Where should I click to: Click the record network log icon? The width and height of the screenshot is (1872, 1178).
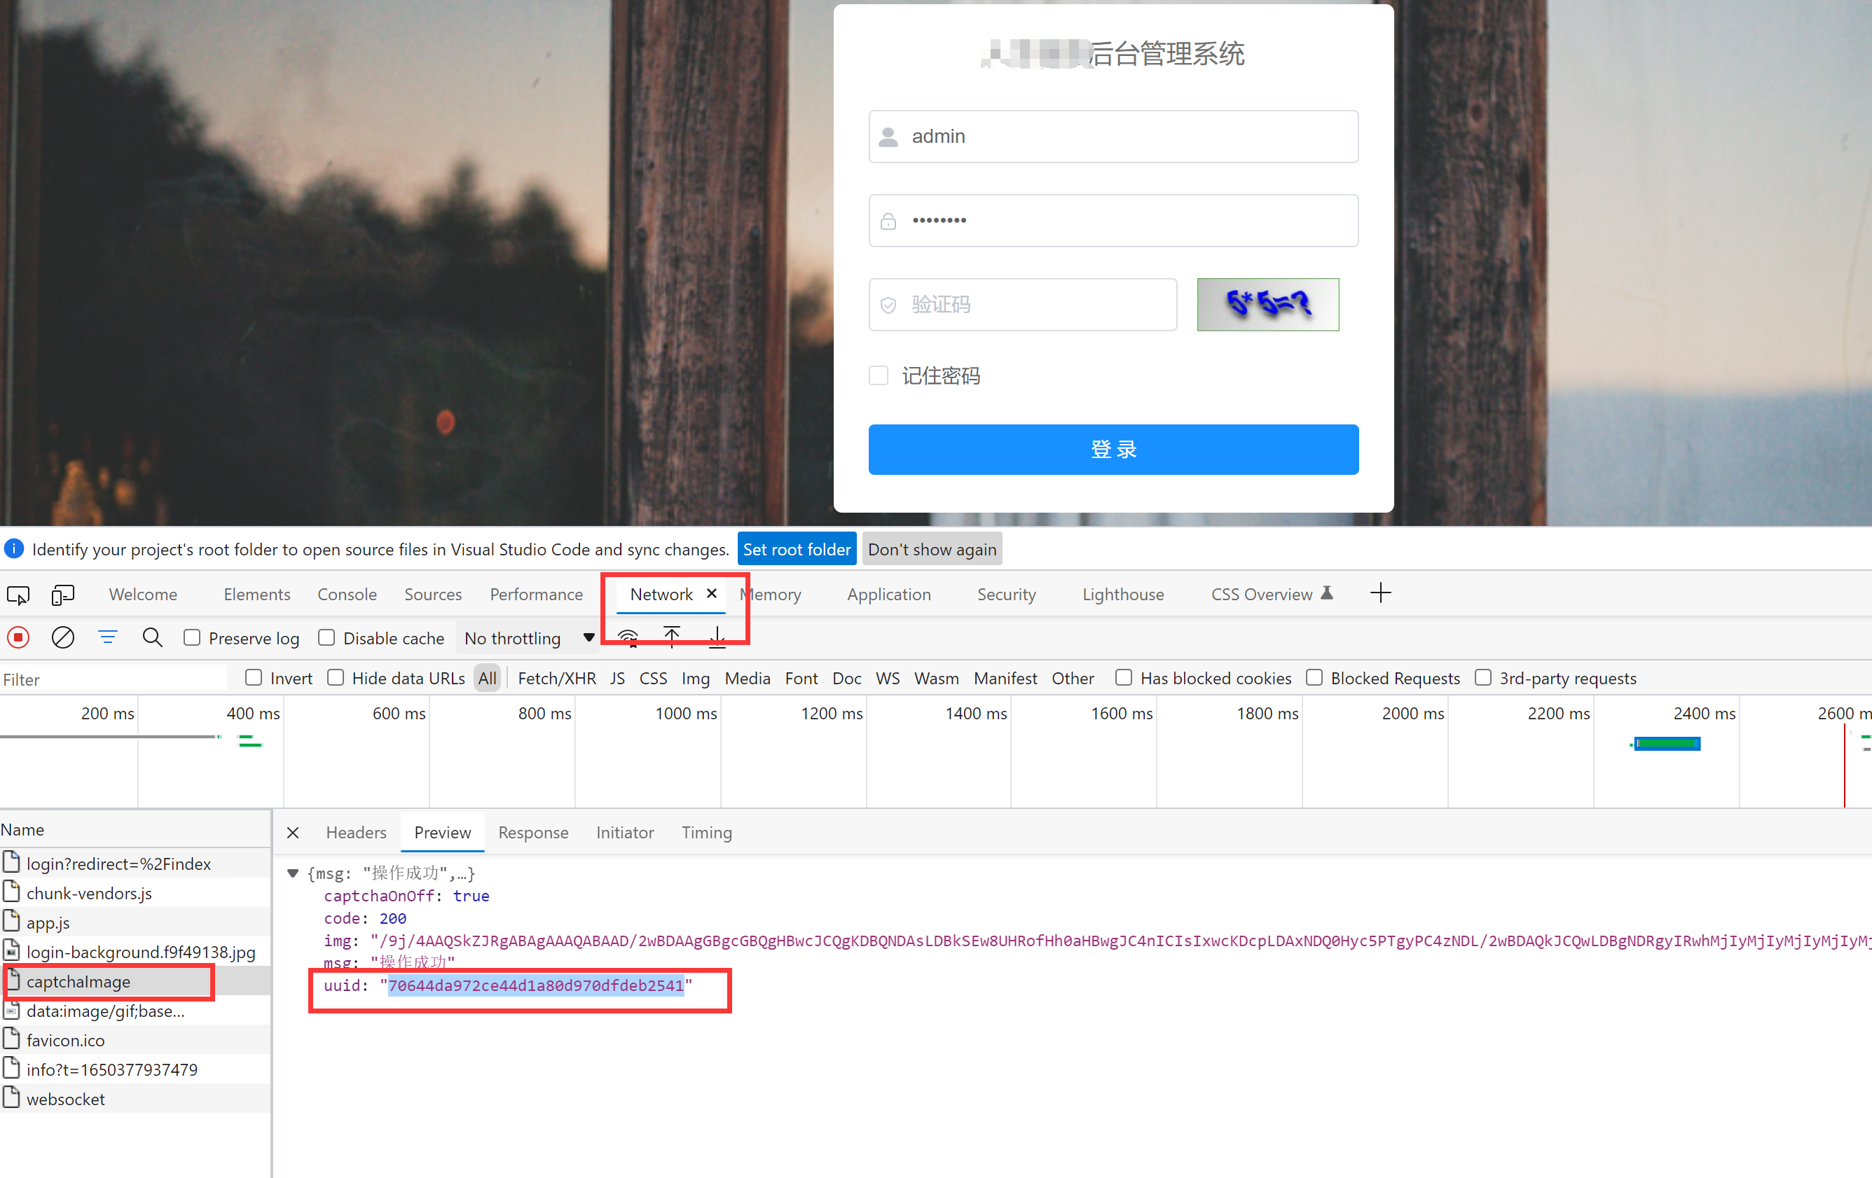19,638
